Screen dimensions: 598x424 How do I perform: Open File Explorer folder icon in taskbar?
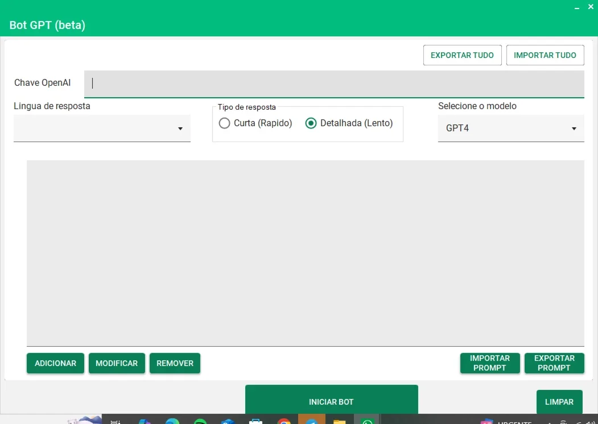[x=339, y=421]
